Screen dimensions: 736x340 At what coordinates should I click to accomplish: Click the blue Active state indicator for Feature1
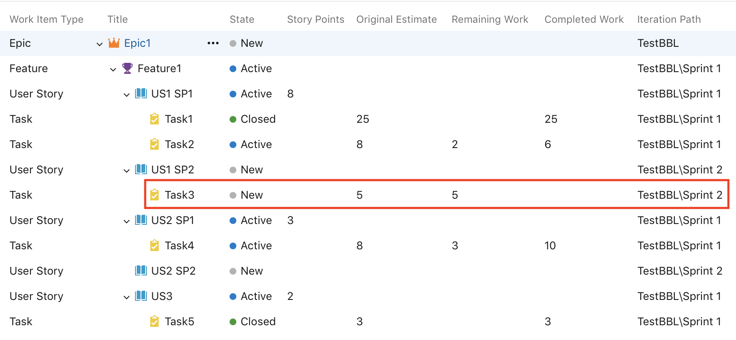point(233,68)
